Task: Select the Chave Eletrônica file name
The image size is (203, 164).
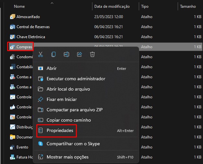Action: 31,37
